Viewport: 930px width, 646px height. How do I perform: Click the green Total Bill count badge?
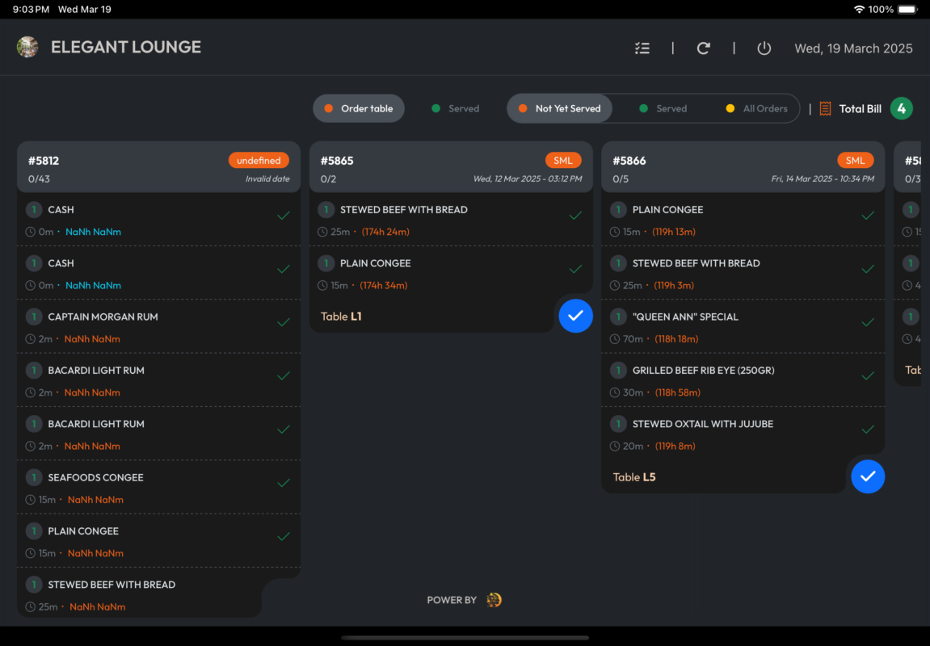(902, 108)
